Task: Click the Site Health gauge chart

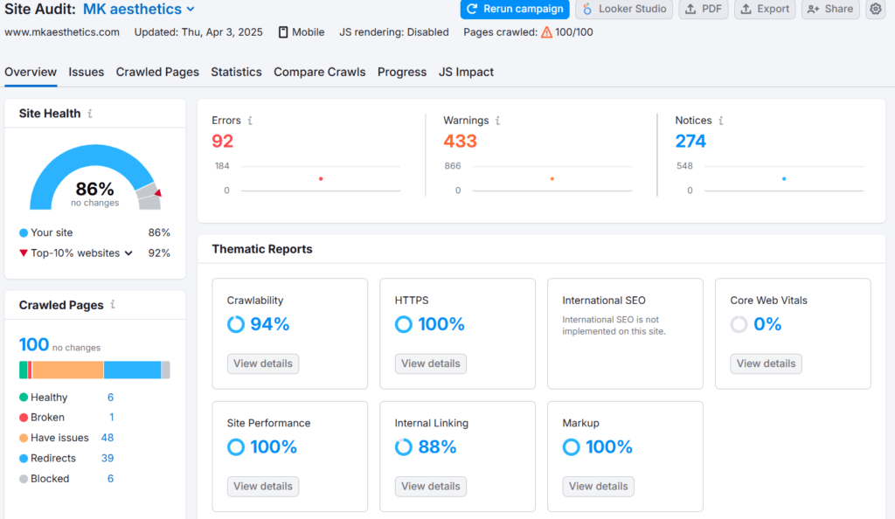Action: [95, 176]
